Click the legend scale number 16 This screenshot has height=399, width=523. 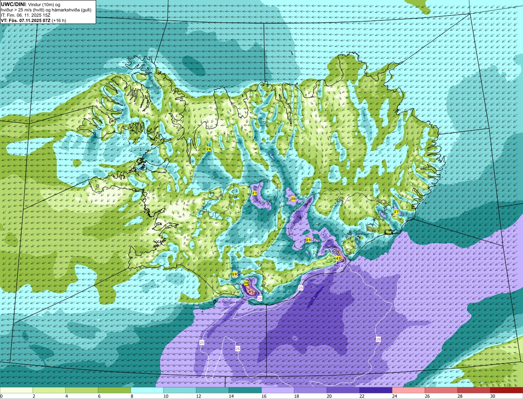click(264, 396)
